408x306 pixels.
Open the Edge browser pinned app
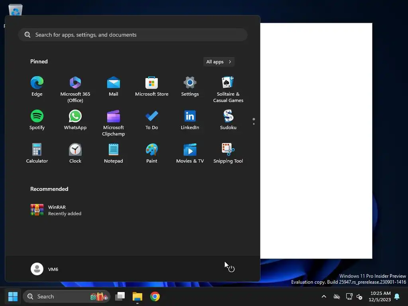(37, 86)
